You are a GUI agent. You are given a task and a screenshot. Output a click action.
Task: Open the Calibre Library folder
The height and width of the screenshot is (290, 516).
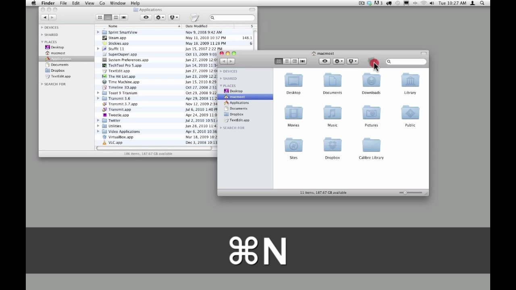point(371,145)
